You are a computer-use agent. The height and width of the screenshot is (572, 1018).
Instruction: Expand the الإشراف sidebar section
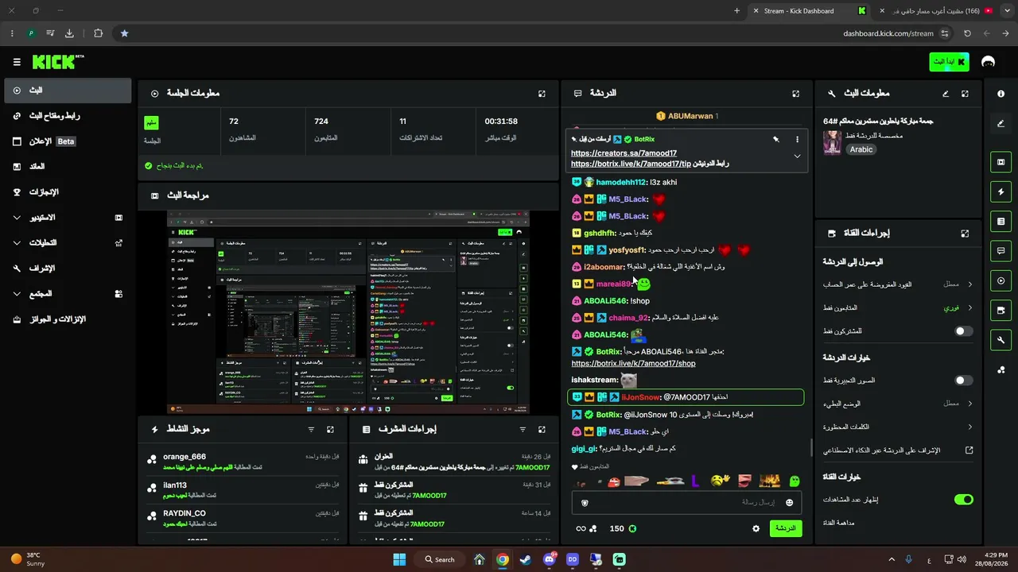pyautogui.click(x=67, y=269)
